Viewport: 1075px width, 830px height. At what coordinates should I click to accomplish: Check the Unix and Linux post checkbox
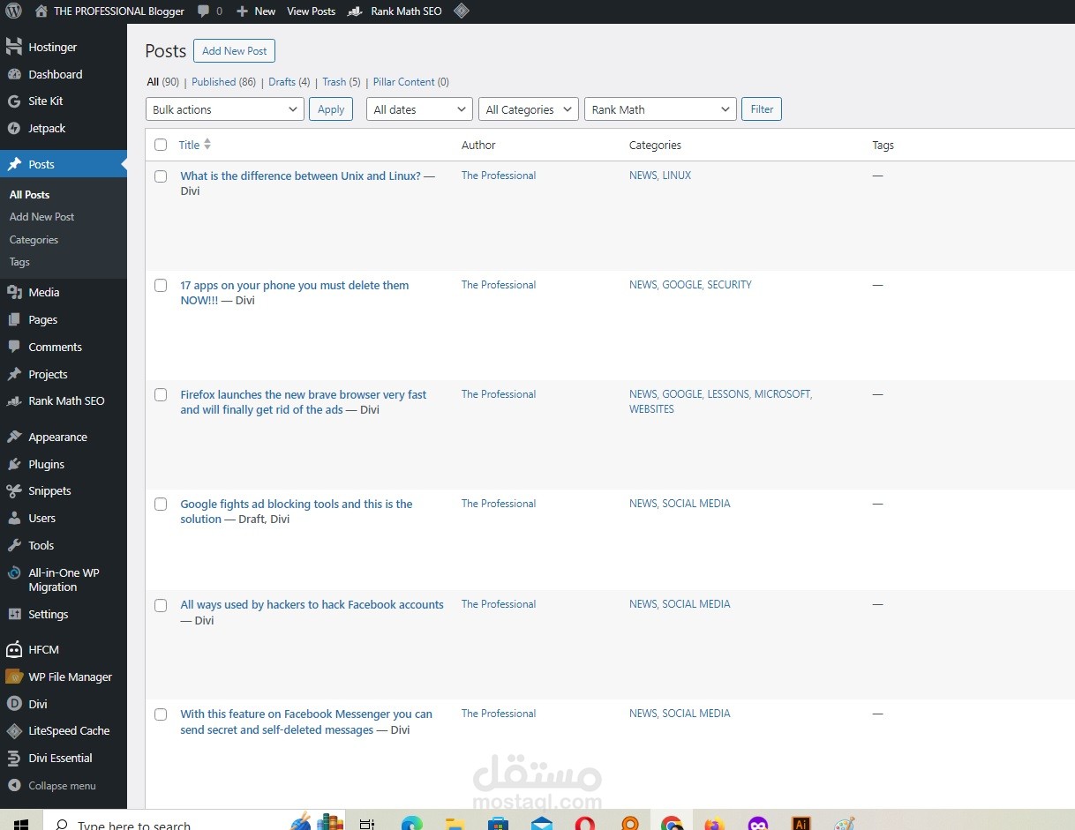(161, 176)
